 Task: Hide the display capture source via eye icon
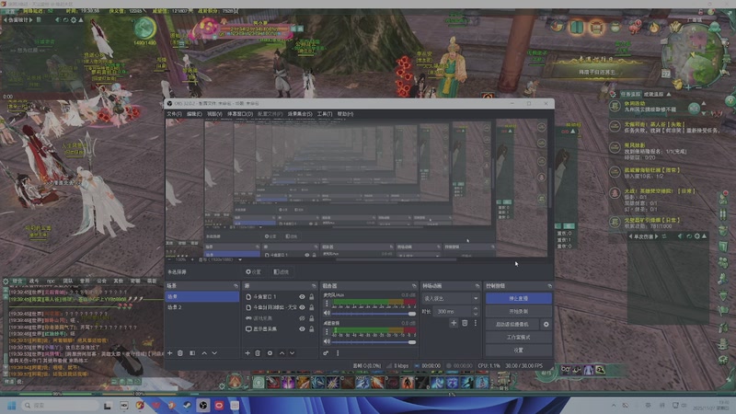[302, 329]
